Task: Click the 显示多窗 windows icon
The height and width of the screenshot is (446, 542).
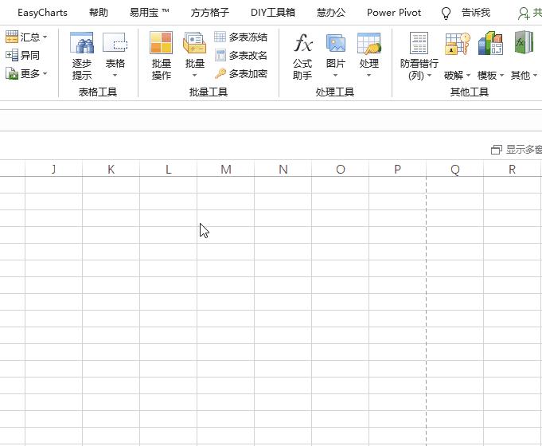Action: click(x=497, y=150)
